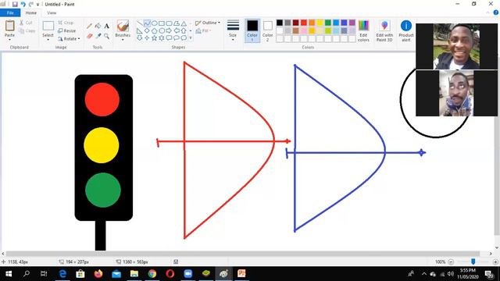Choose the Curve shape
Screen dimensions: 500x281
click(147, 23)
